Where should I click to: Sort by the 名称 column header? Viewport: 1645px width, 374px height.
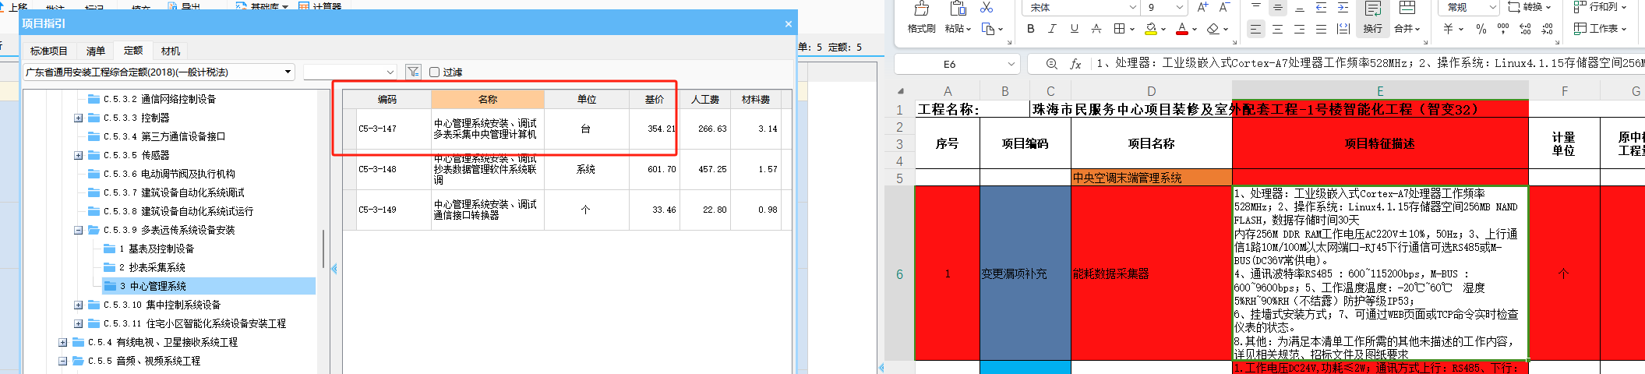coord(488,99)
